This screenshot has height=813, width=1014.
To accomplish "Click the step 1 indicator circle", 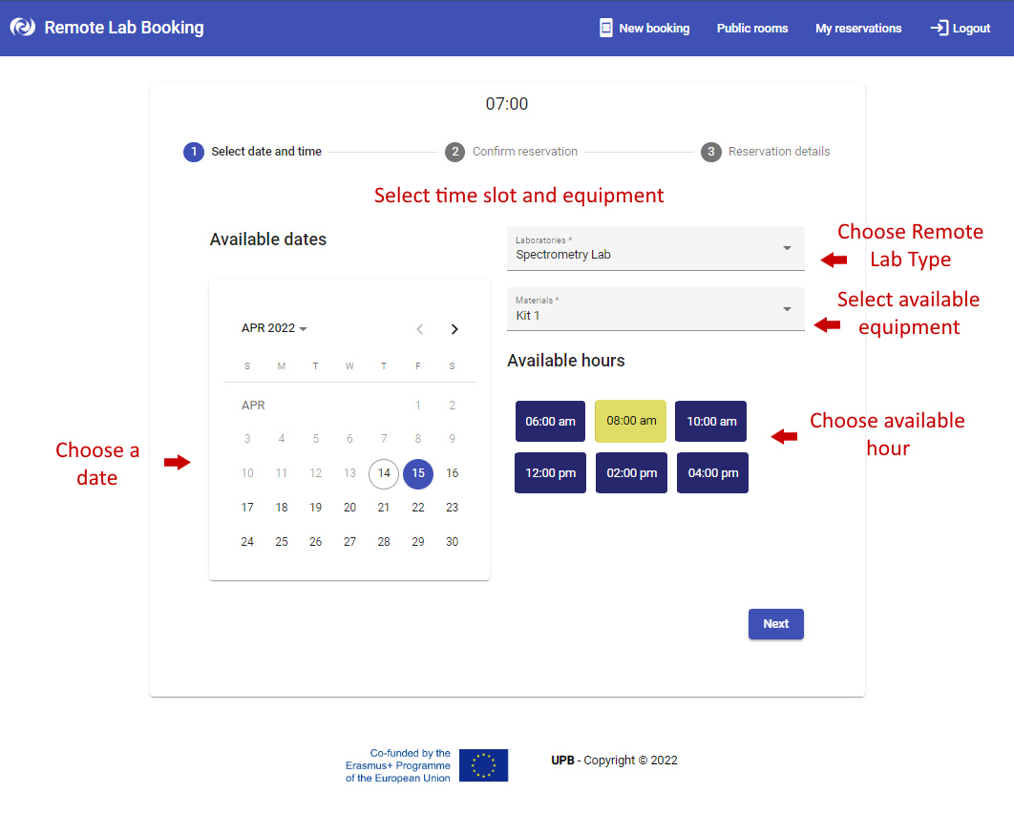I will click(x=194, y=151).
